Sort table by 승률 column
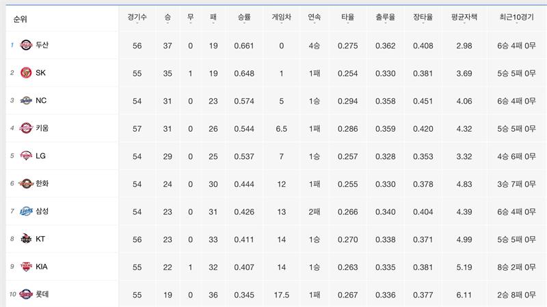This screenshot has width=547, height=307. 243,16
